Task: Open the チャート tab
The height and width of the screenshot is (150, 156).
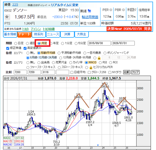Action: 24,34
